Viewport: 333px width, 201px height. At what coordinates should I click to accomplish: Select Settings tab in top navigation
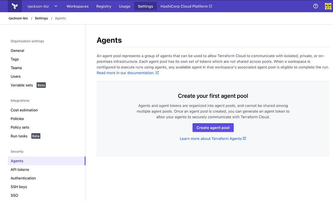pyautogui.click(x=145, y=6)
